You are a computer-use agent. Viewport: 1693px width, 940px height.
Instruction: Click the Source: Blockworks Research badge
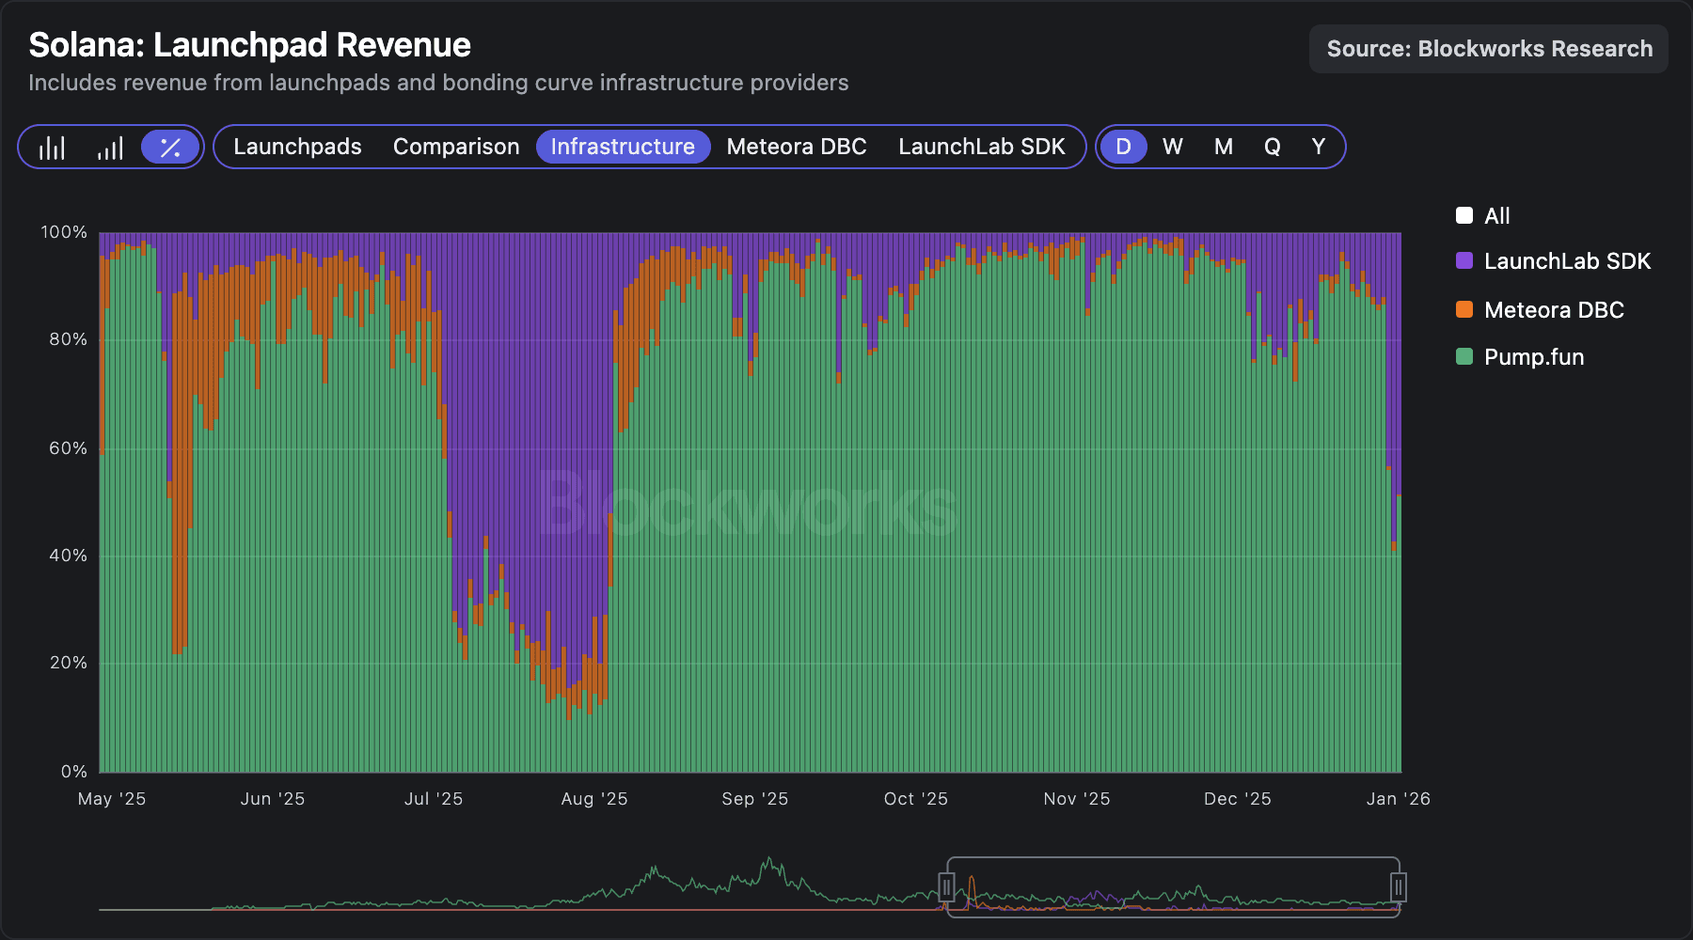1488,49
